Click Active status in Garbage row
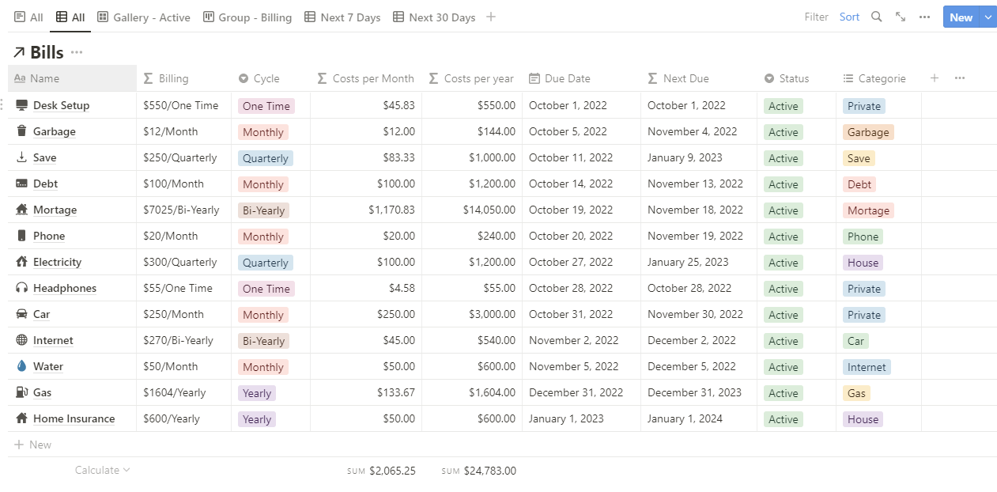The height and width of the screenshot is (492, 997). click(784, 132)
